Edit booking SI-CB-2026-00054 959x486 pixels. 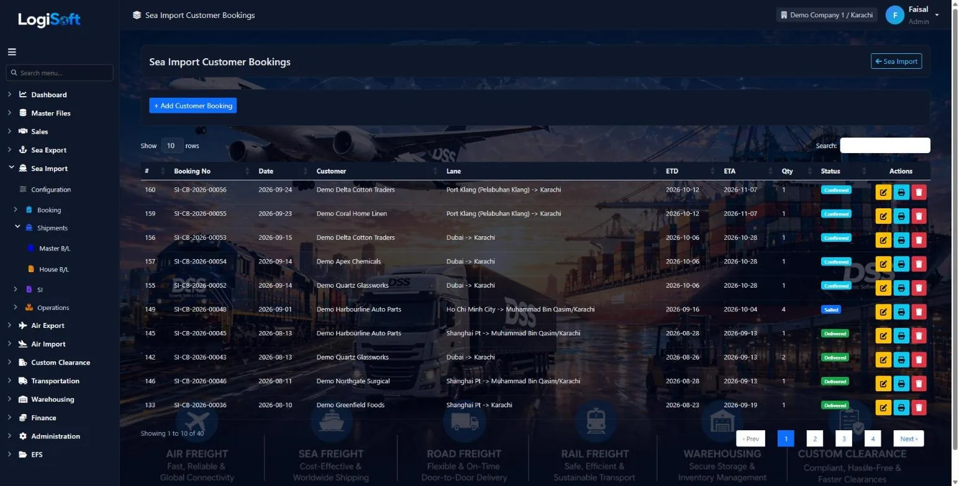(x=883, y=264)
